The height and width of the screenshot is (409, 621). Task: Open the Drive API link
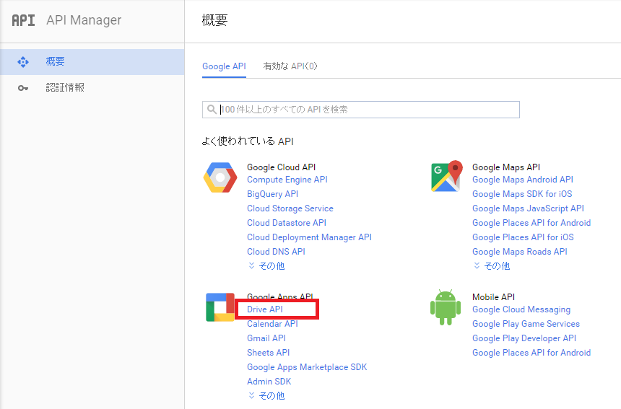pos(264,309)
